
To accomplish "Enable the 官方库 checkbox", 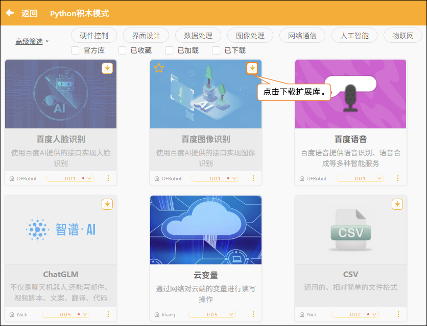I will pyautogui.click(x=75, y=50).
